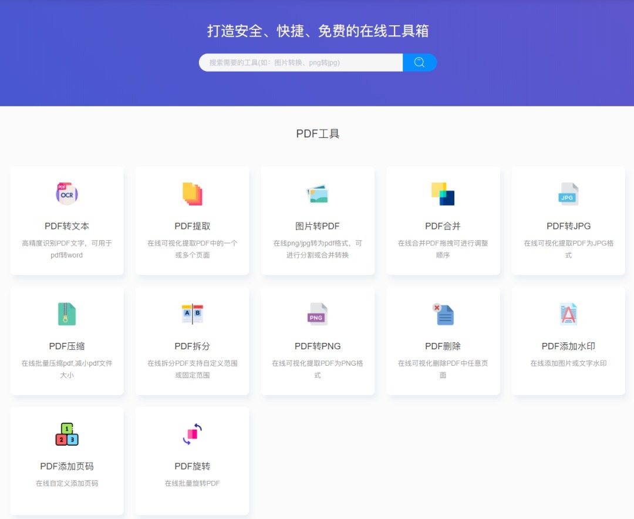This screenshot has height=519, width=634.
Task: Open the PDF删除 document delete icon
Action: [x=443, y=314]
